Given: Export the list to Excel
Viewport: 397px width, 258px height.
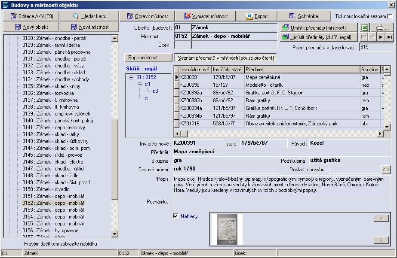Looking at the screenshot, I should point(365,27).
